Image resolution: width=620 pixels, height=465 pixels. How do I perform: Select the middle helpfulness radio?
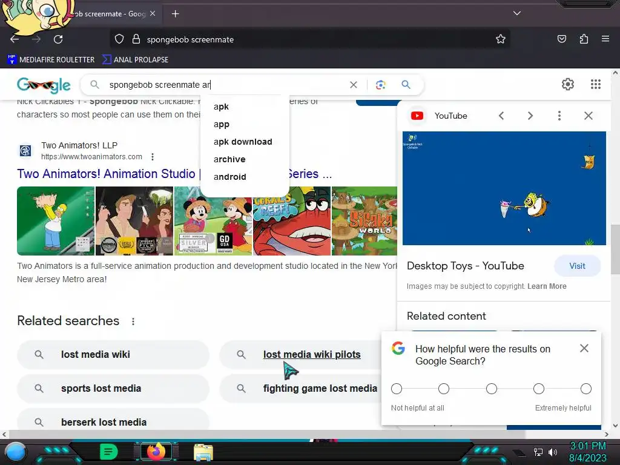[492, 389]
